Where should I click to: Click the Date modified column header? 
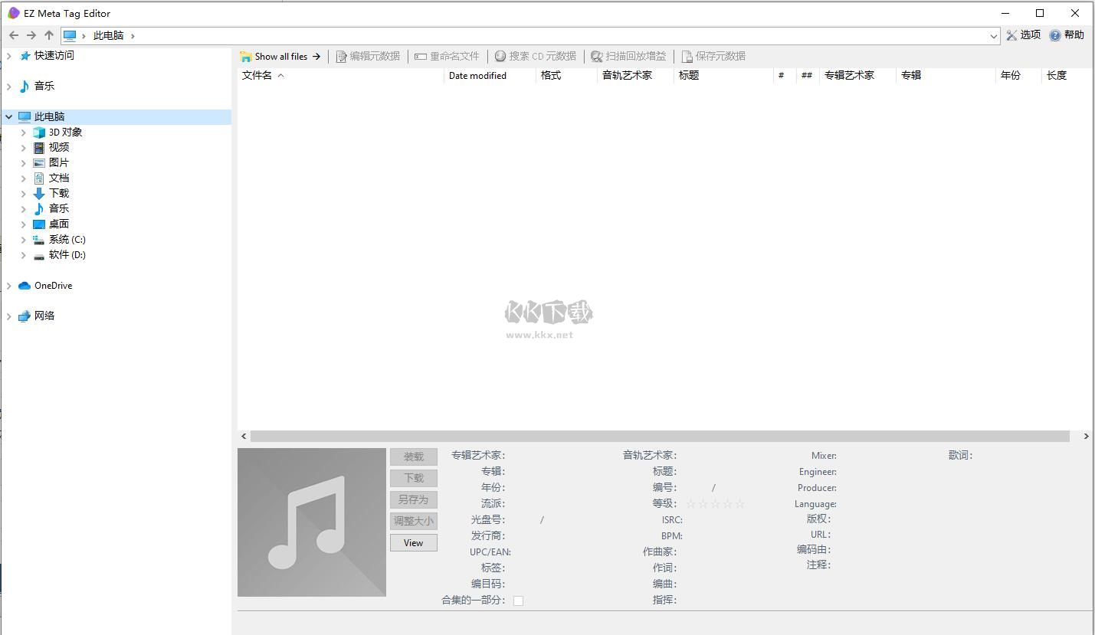(477, 75)
